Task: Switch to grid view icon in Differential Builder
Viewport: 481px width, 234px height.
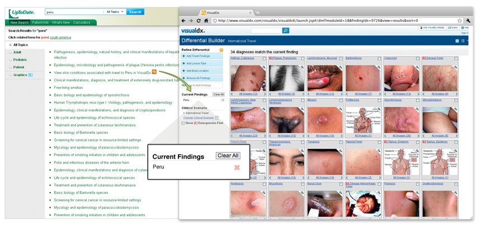Action: pyautogui.click(x=458, y=41)
